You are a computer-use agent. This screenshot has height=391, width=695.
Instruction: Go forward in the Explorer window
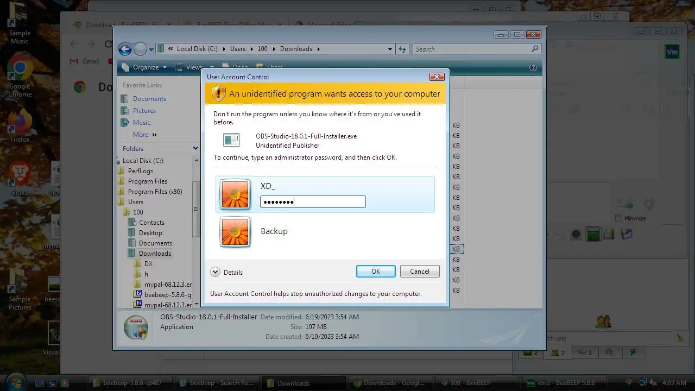pyautogui.click(x=140, y=49)
